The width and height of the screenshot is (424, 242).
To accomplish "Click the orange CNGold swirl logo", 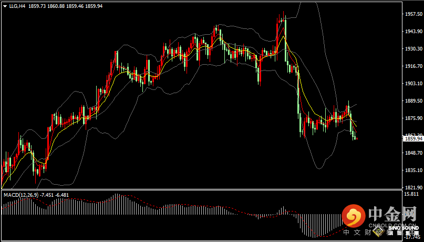I will (x=354, y=216).
